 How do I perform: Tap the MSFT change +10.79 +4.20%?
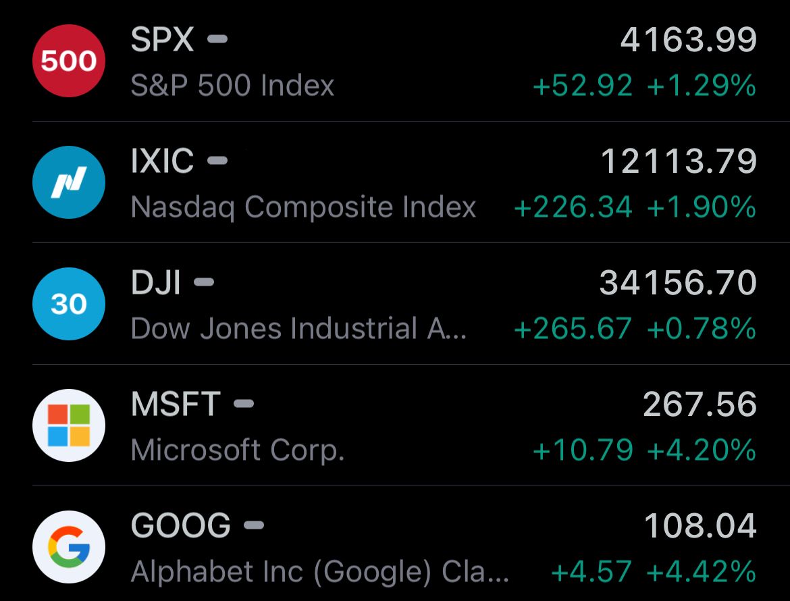pyautogui.click(x=644, y=450)
